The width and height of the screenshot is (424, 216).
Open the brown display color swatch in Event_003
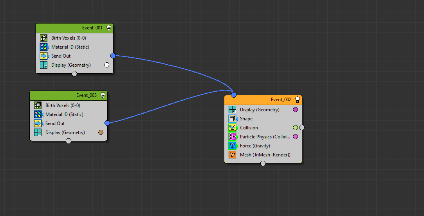(x=101, y=133)
